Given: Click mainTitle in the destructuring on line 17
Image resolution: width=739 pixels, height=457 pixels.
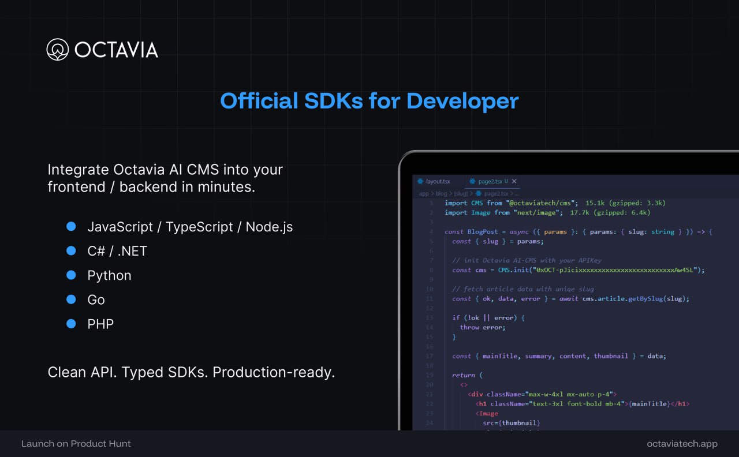Looking at the screenshot, I should [x=500, y=356].
